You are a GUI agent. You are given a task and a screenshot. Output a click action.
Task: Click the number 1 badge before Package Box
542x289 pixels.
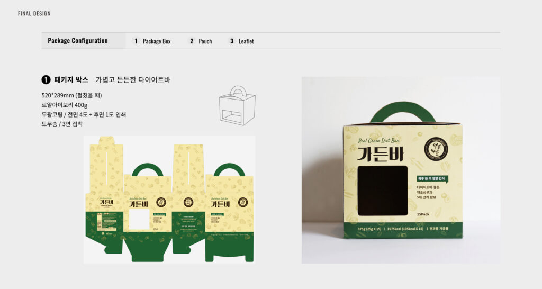(136, 41)
